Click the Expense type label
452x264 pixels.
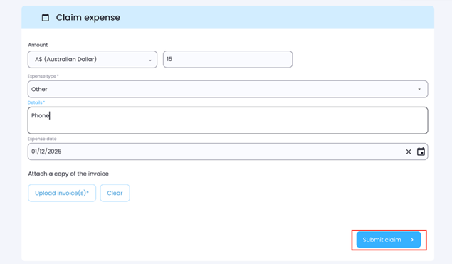point(43,76)
